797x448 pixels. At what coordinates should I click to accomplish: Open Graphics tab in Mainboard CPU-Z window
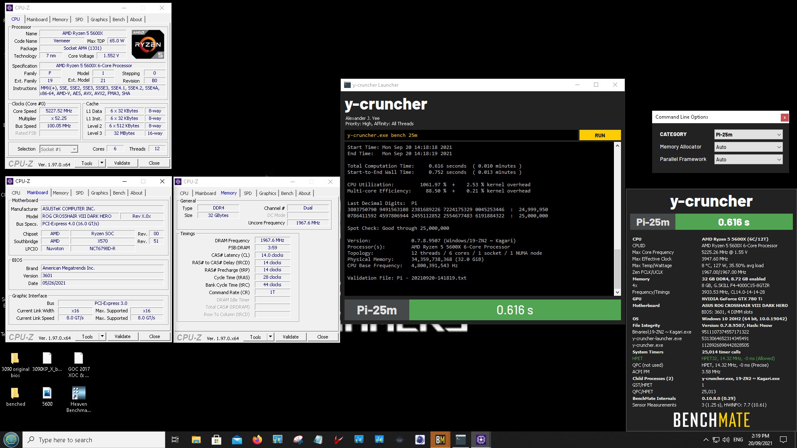[99, 193]
